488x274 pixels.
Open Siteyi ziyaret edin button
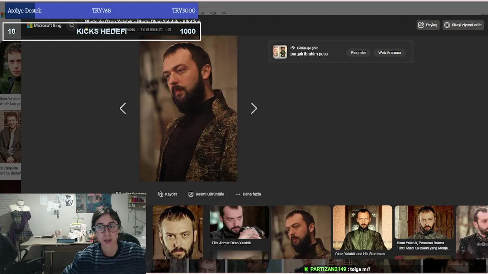point(463,25)
